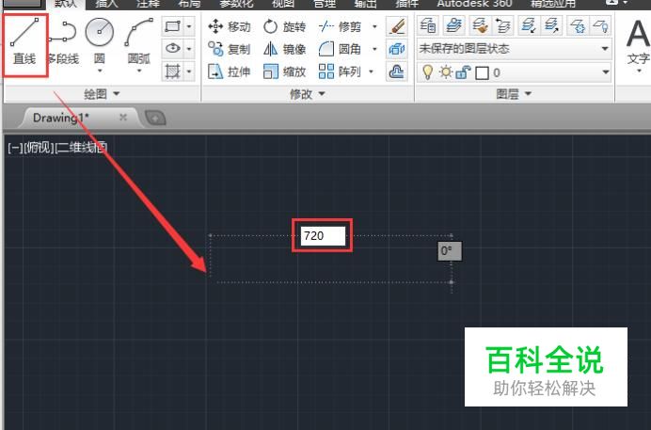651x430 pixels.
Task: Click the 720 length input field
Action: click(x=323, y=236)
